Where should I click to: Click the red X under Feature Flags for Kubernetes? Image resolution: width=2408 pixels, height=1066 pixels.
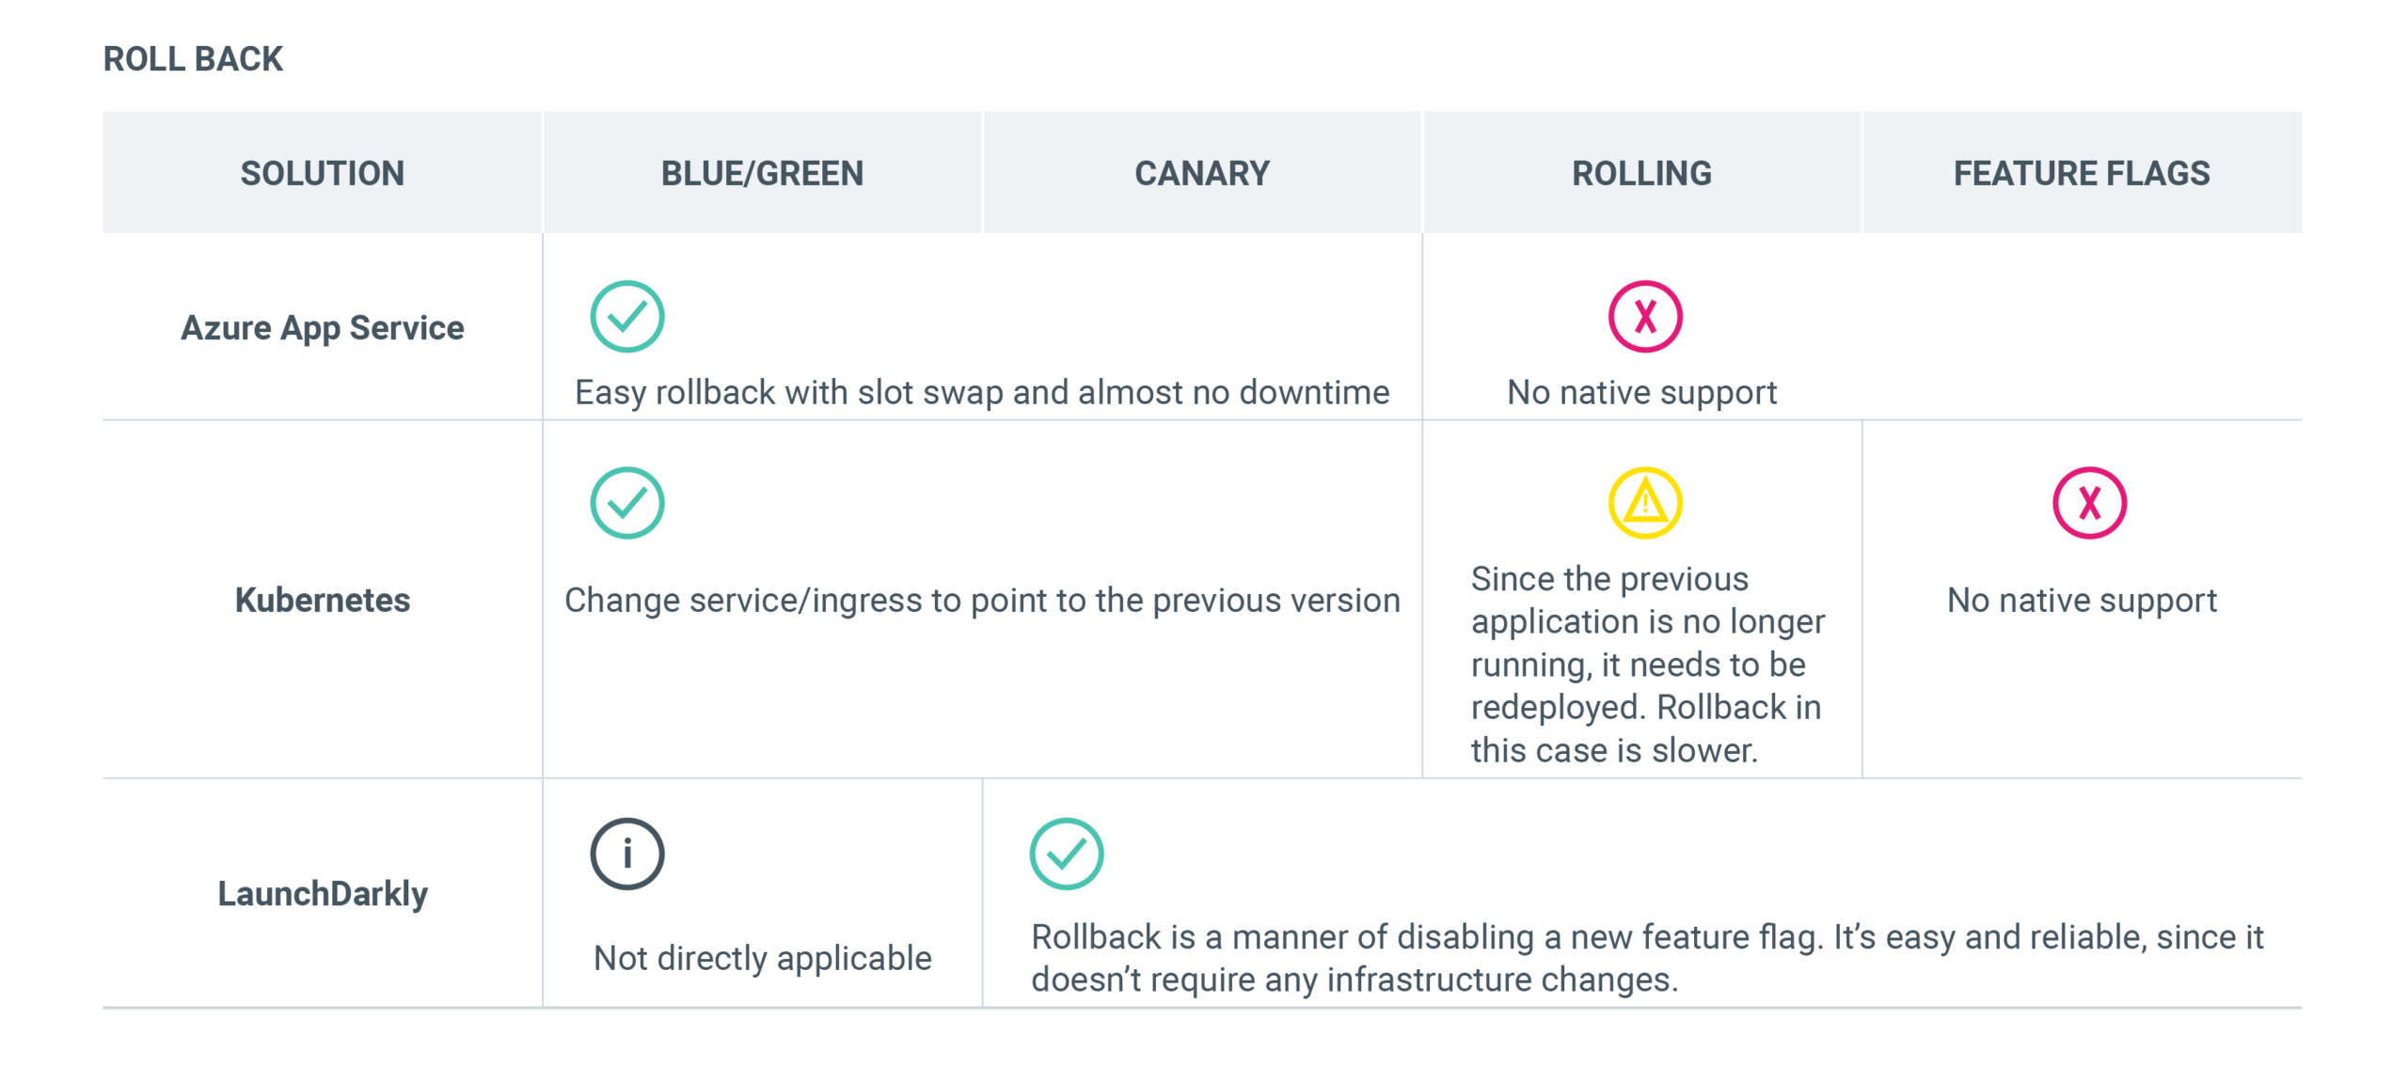click(2089, 503)
